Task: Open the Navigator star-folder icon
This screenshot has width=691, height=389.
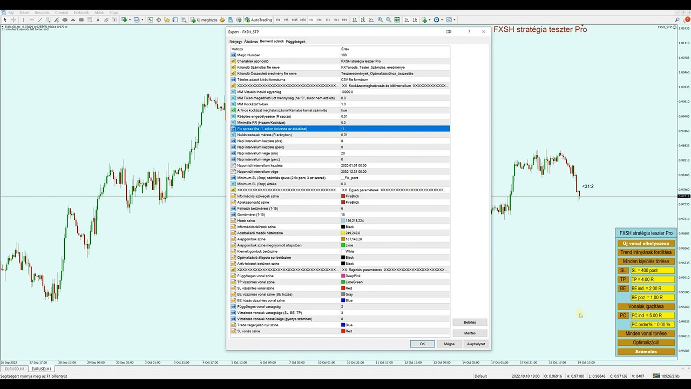Action: click(x=167, y=20)
